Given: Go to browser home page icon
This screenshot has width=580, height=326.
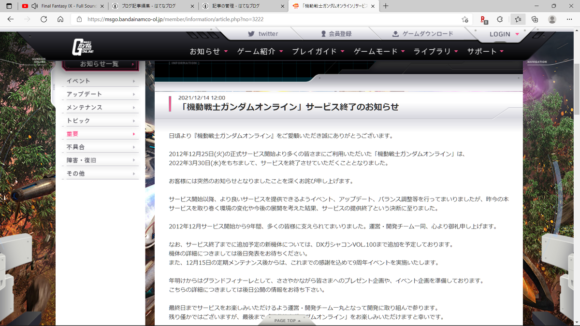Looking at the screenshot, I should [x=60, y=19].
